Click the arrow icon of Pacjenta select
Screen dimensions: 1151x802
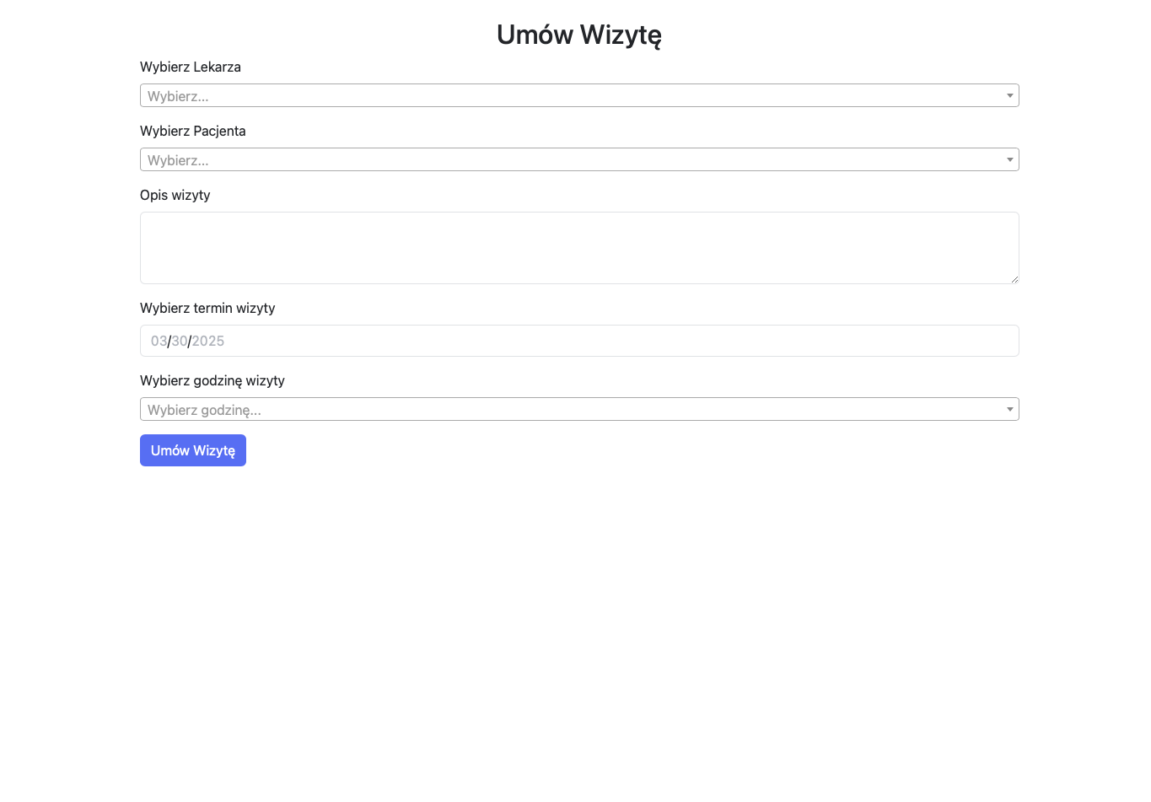(x=1009, y=159)
